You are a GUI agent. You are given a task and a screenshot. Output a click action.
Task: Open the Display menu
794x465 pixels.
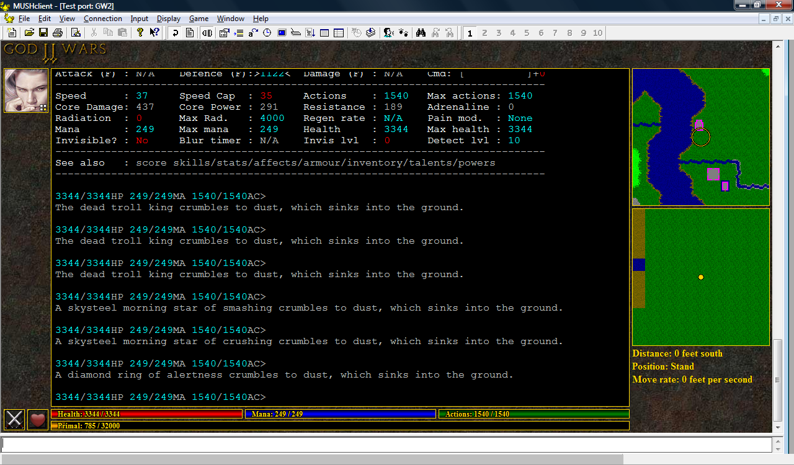(x=169, y=19)
